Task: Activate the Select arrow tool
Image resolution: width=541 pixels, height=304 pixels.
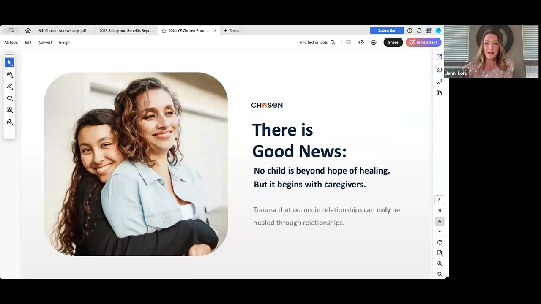Action: point(9,62)
